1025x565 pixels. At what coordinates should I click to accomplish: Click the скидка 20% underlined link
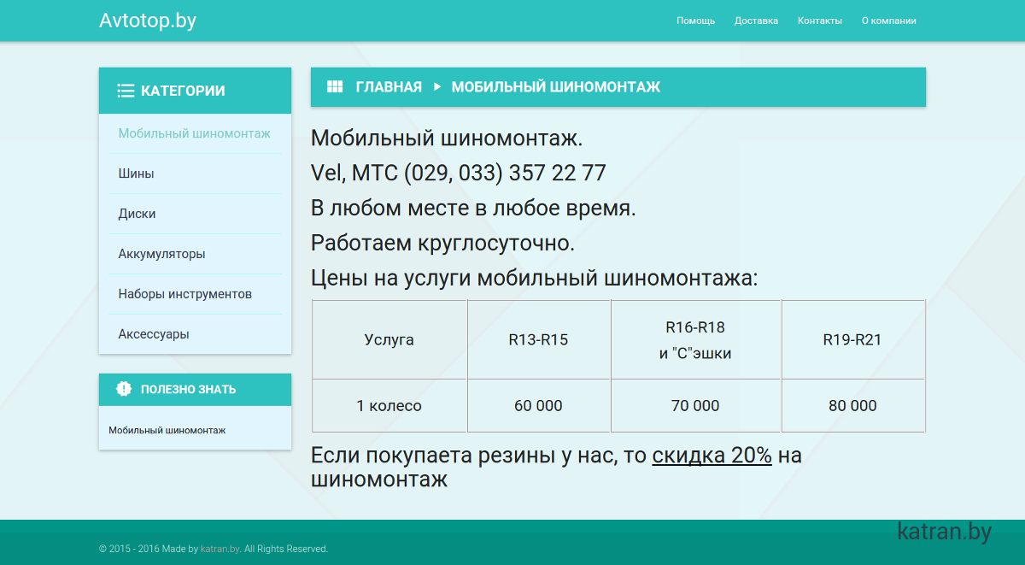point(712,456)
